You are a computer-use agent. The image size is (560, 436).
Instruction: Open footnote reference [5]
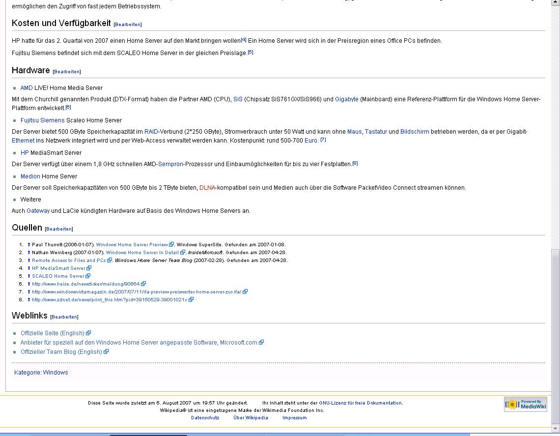(x=251, y=52)
